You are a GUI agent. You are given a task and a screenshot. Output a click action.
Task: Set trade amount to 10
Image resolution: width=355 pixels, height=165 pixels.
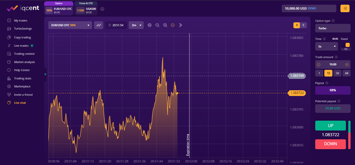328,73
